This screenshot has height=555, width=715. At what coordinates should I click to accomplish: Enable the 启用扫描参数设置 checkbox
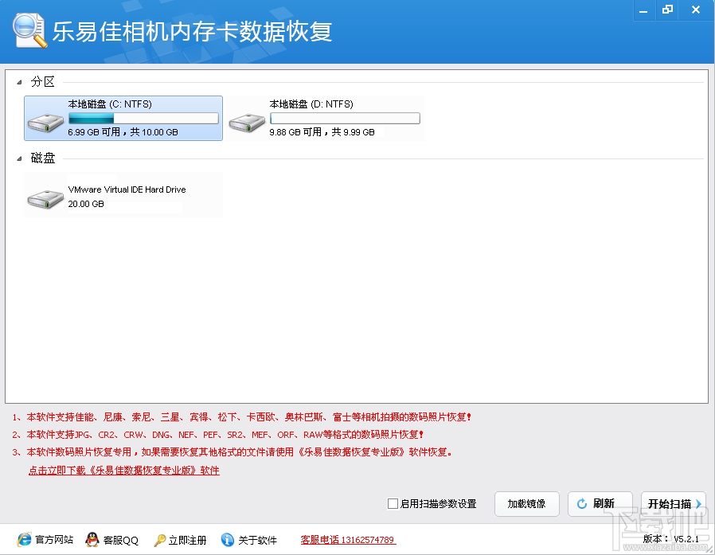click(x=393, y=503)
